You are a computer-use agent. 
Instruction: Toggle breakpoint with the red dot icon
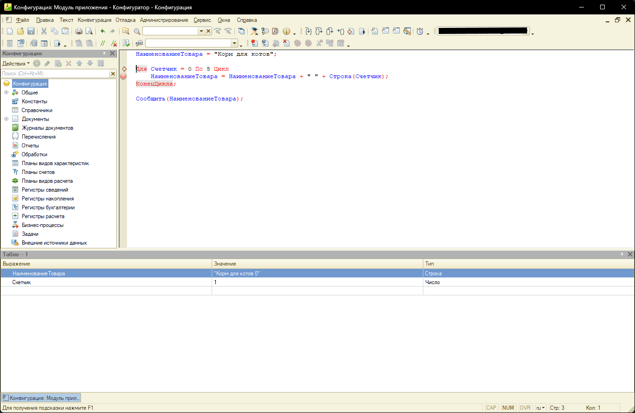coord(254,43)
